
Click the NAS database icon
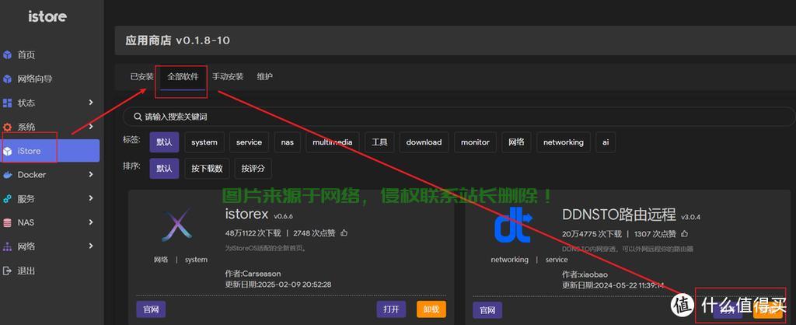[x=7, y=222]
